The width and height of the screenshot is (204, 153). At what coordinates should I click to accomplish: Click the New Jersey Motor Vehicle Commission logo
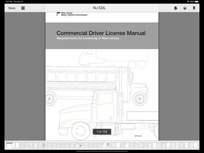click(x=72, y=14)
